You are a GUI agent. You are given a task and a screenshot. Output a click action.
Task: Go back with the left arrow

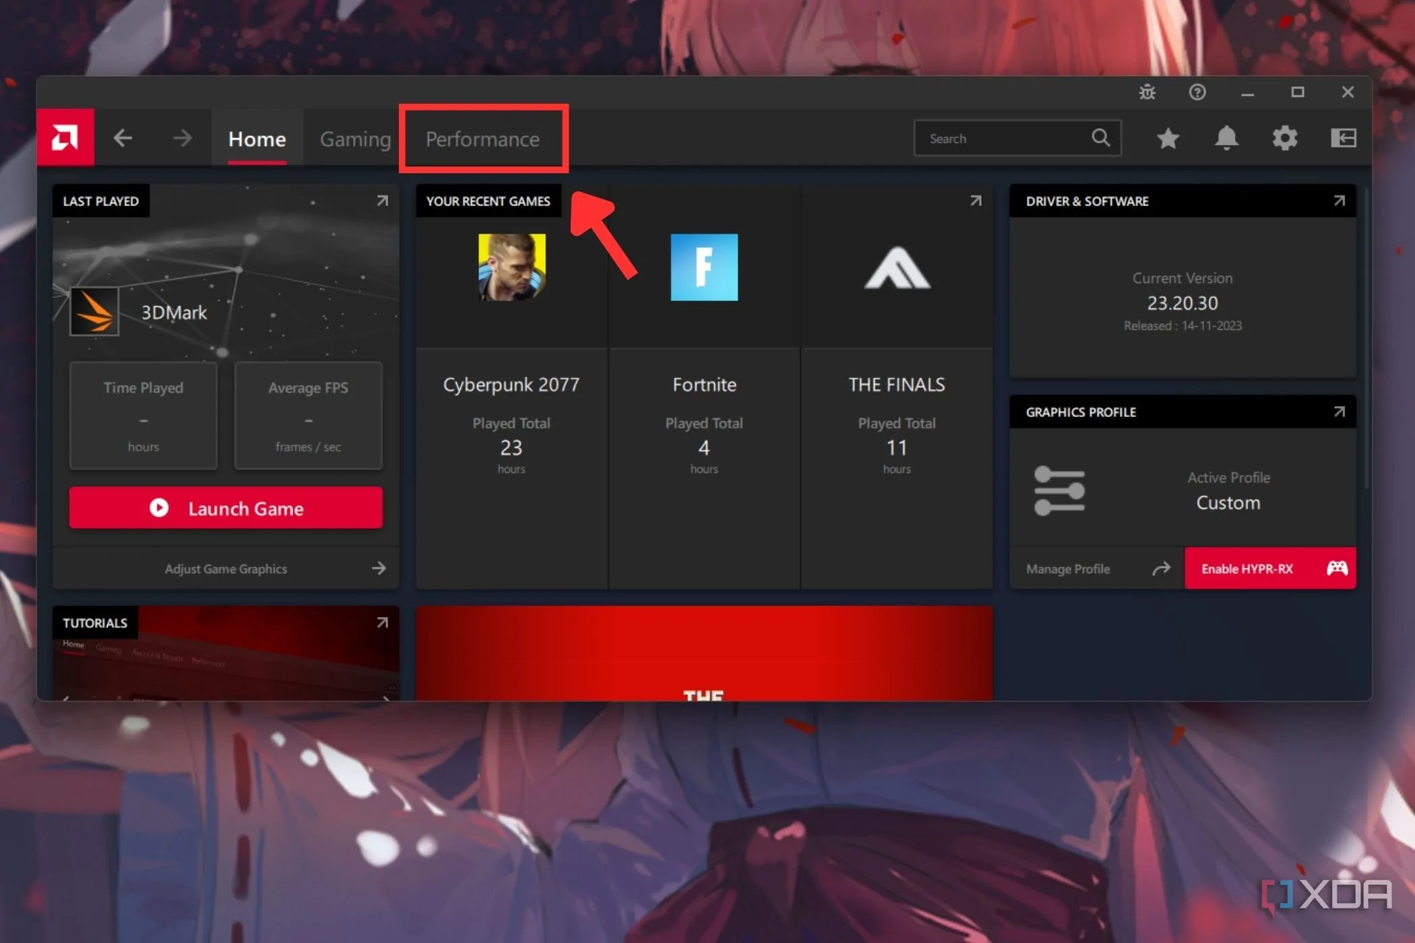point(123,138)
